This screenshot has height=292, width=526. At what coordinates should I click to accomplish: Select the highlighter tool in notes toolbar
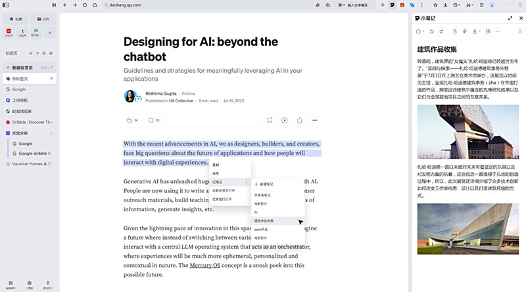click(x=465, y=31)
